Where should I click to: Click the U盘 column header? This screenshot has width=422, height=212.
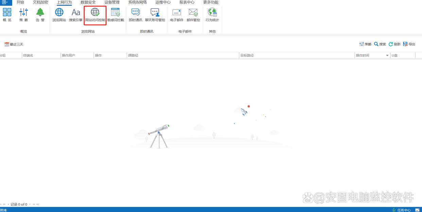click(x=403, y=55)
